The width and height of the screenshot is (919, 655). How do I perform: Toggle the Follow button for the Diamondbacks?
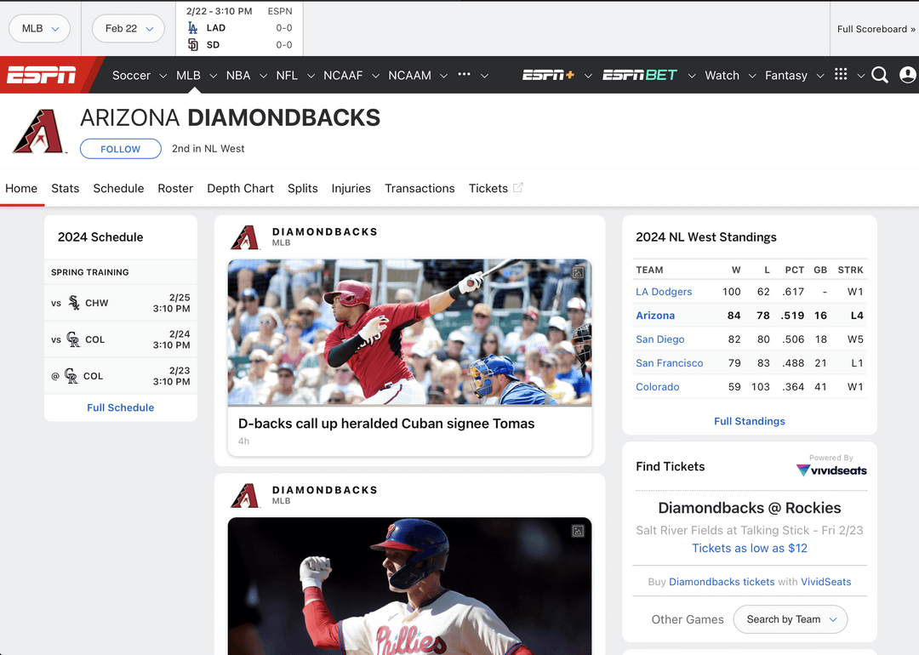120,149
